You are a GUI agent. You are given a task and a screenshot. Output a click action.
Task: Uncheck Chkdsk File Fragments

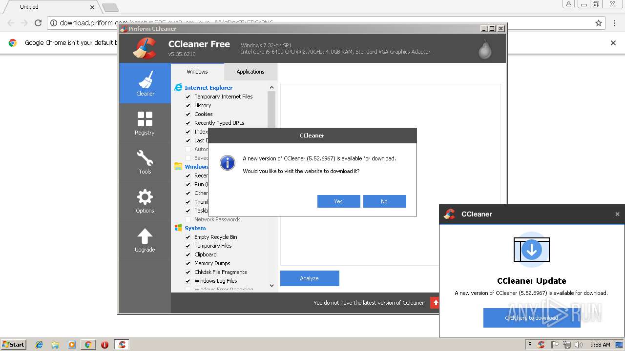pyautogui.click(x=188, y=272)
